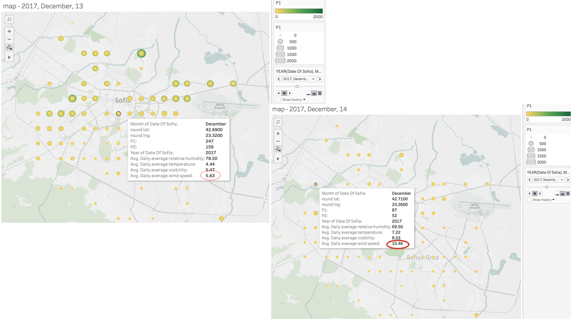
Task: Click wind speed value 10.46 in tooltip
Action: (397, 243)
